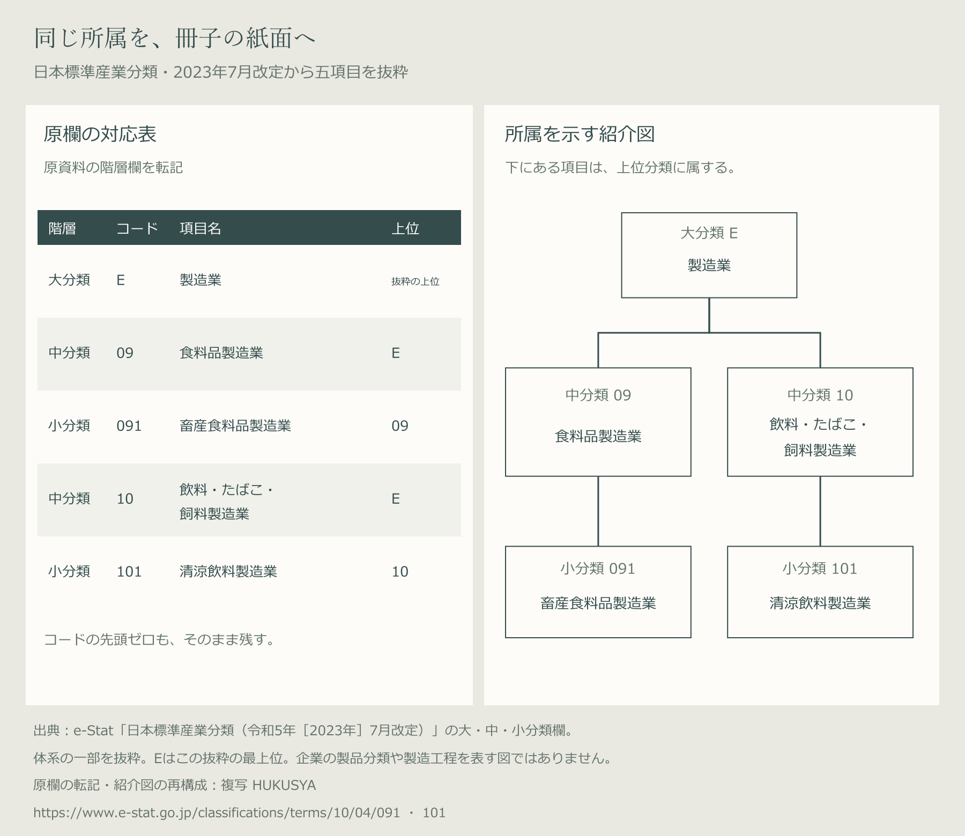965x836 pixels.
Task: Click the subtitle mentioning 2023年7月改定
Action: pos(221,72)
